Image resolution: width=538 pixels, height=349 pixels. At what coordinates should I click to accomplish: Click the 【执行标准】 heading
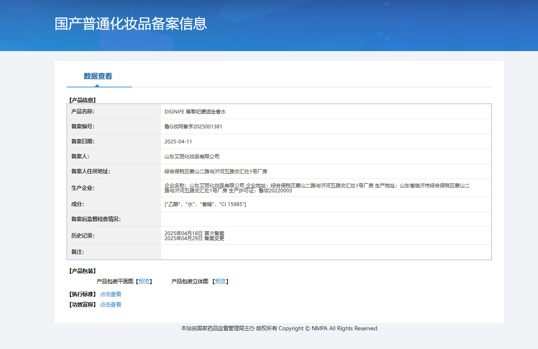pyautogui.click(x=82, y=294)
